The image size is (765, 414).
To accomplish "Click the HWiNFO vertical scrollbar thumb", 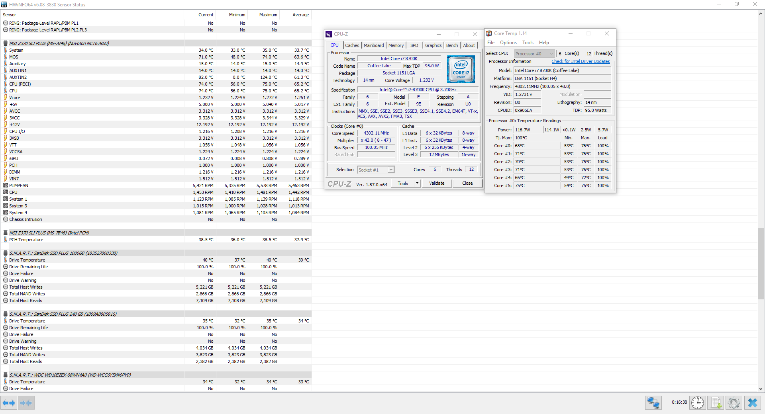I will (761, 263).
